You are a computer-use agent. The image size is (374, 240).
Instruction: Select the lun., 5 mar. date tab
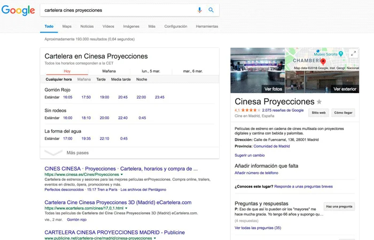click(151, 71)
